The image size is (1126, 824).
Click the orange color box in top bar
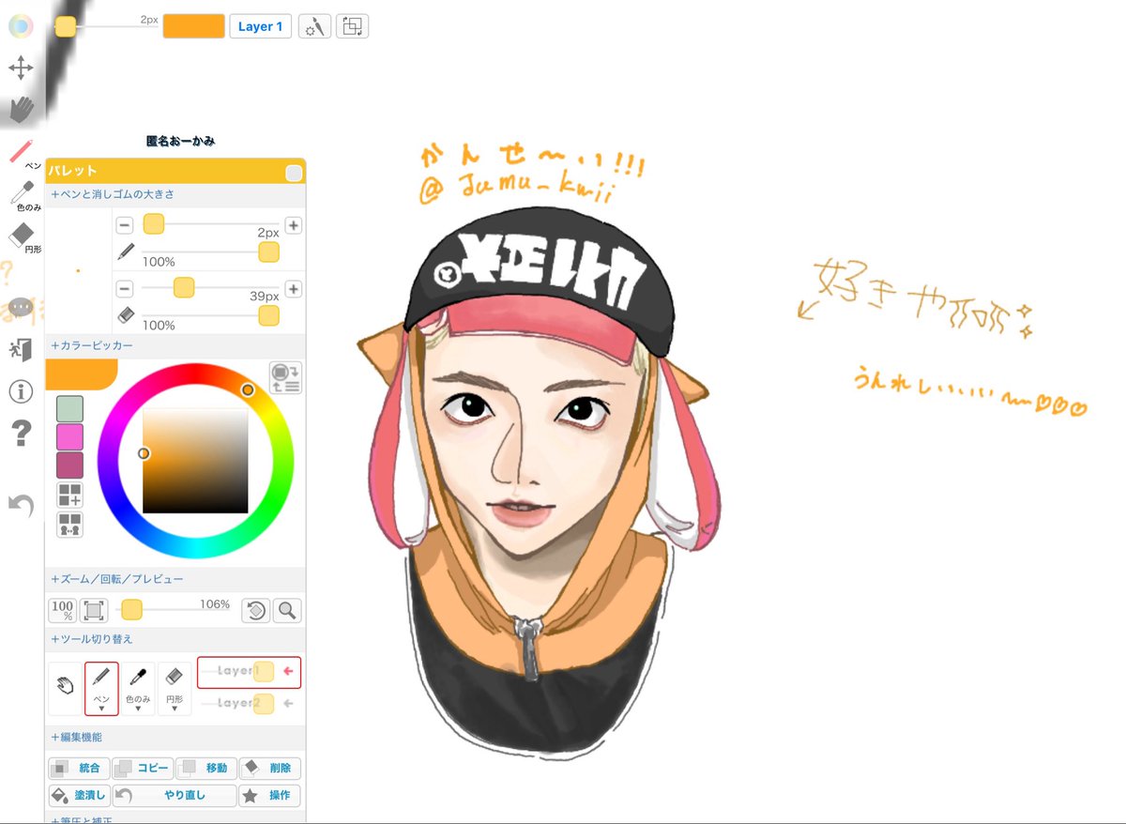tap(193, 26)
